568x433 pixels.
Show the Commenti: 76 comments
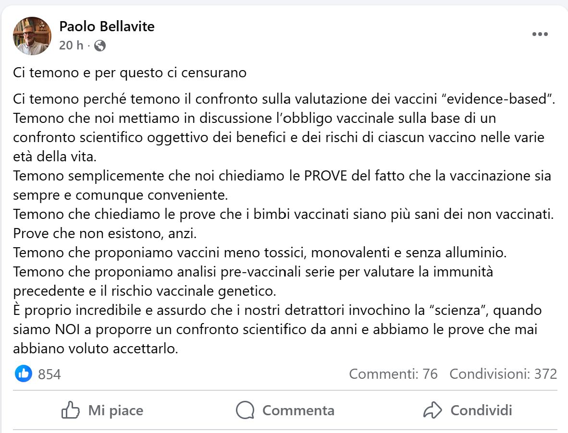[x=393, y=373]
